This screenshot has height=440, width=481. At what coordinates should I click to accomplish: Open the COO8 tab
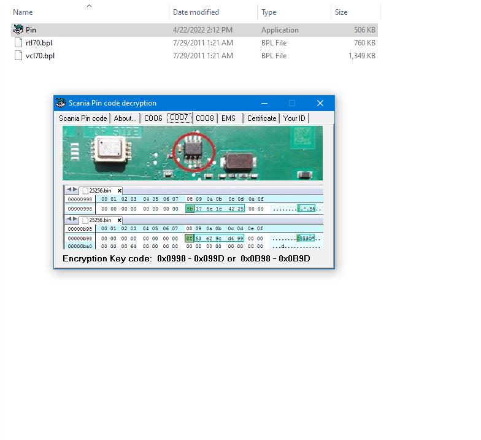(205, 118)
